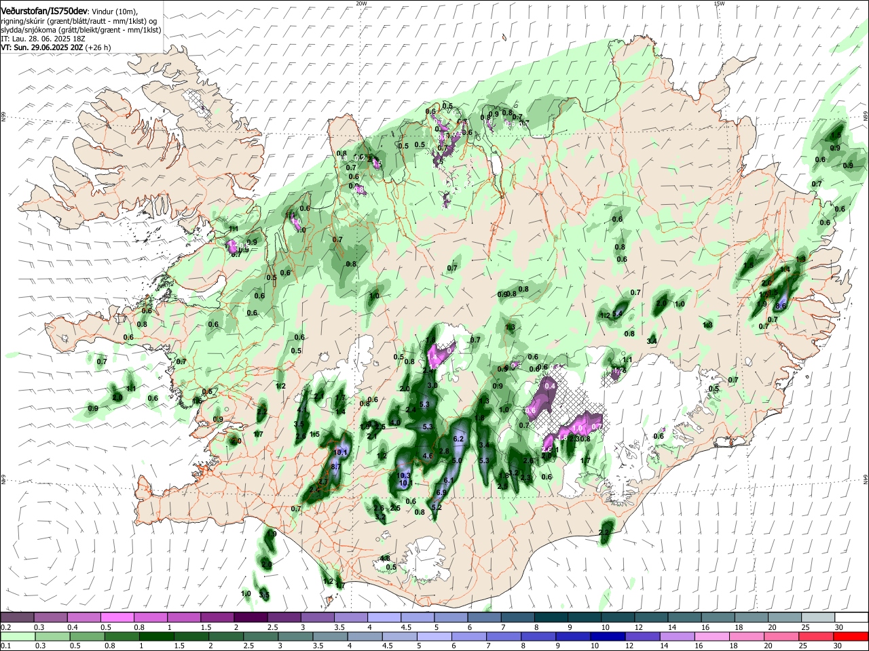Select the rain legend swatch labeled 2.5
The image size is (869, 651).
tap(261, 636)
